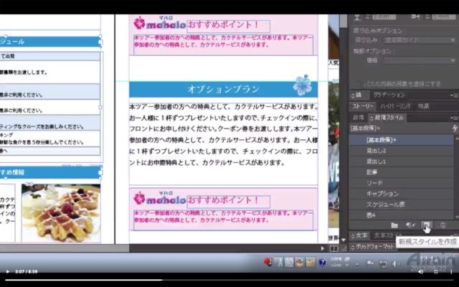Click the text wrap bottom offset field

point(384,17)
